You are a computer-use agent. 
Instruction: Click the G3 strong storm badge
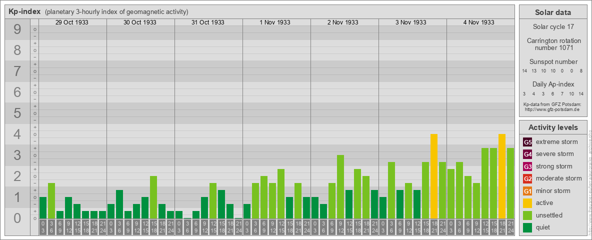(x=527, y=166)
